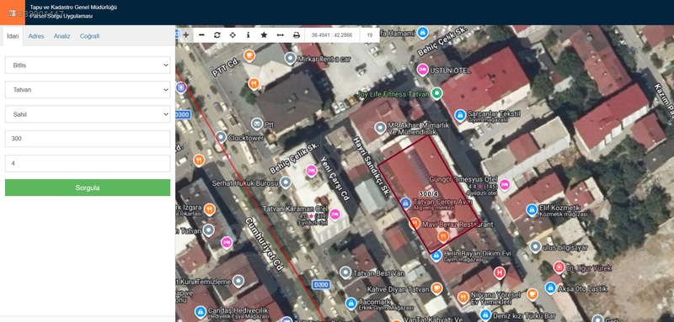
Task: Click Mavi Beyaz Restaurant fork icon
Action: coord(415,224)
